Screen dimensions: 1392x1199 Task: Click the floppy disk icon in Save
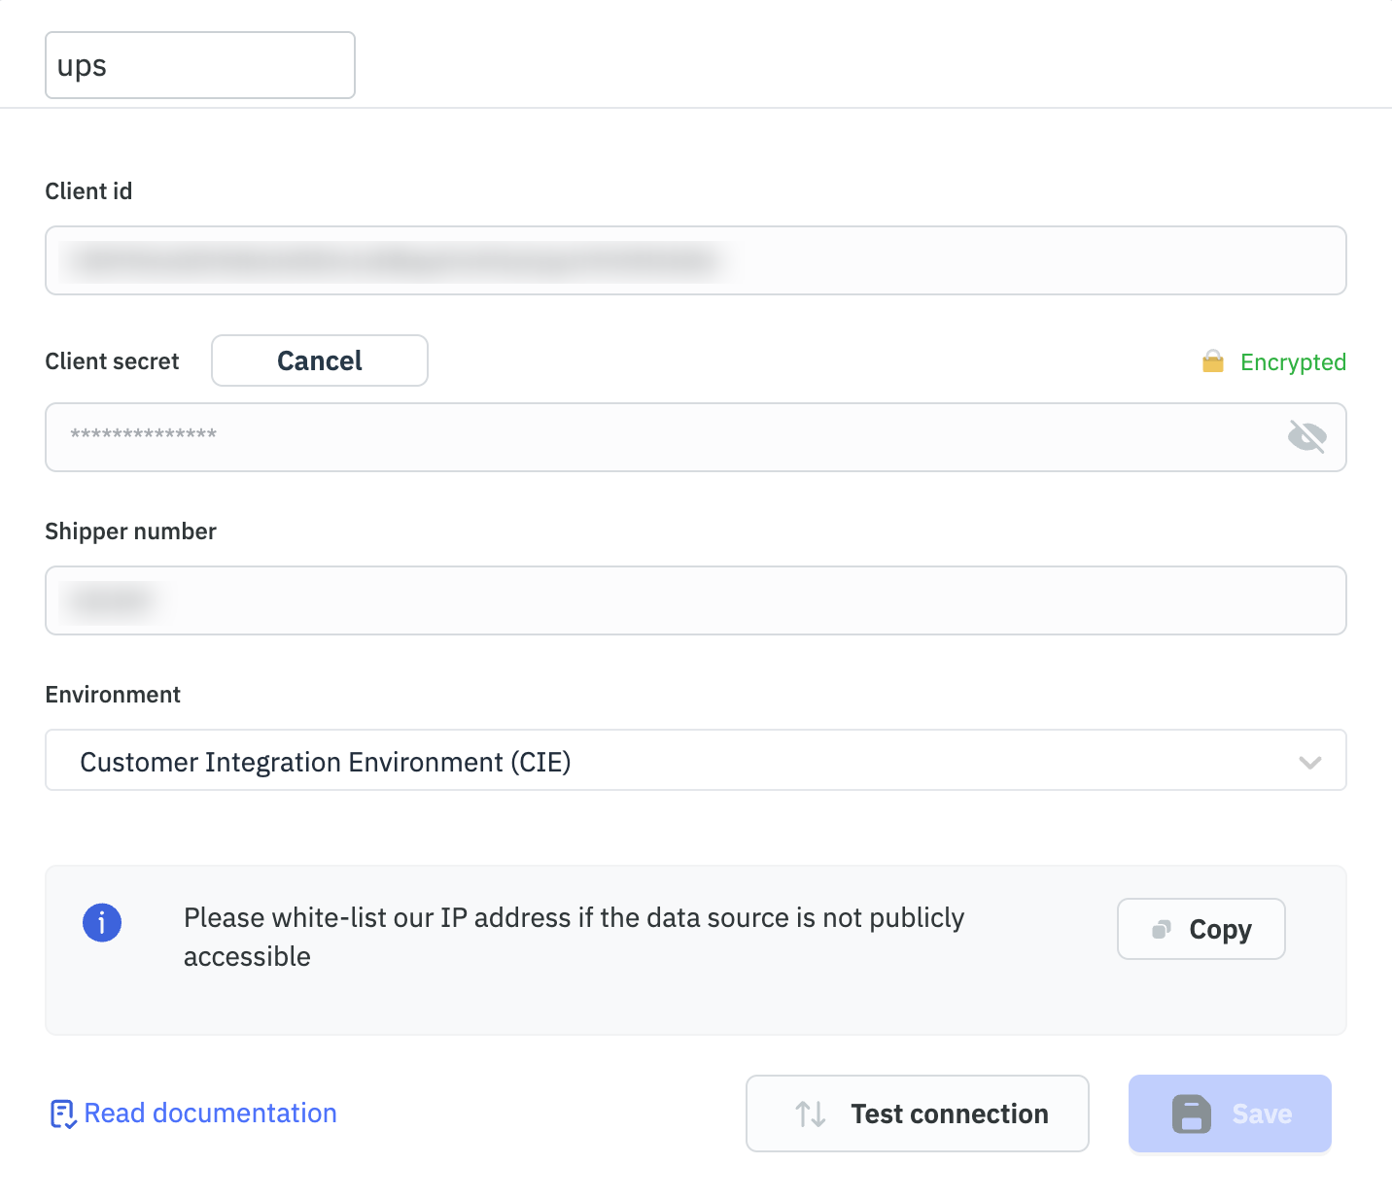point(1191,1113)
